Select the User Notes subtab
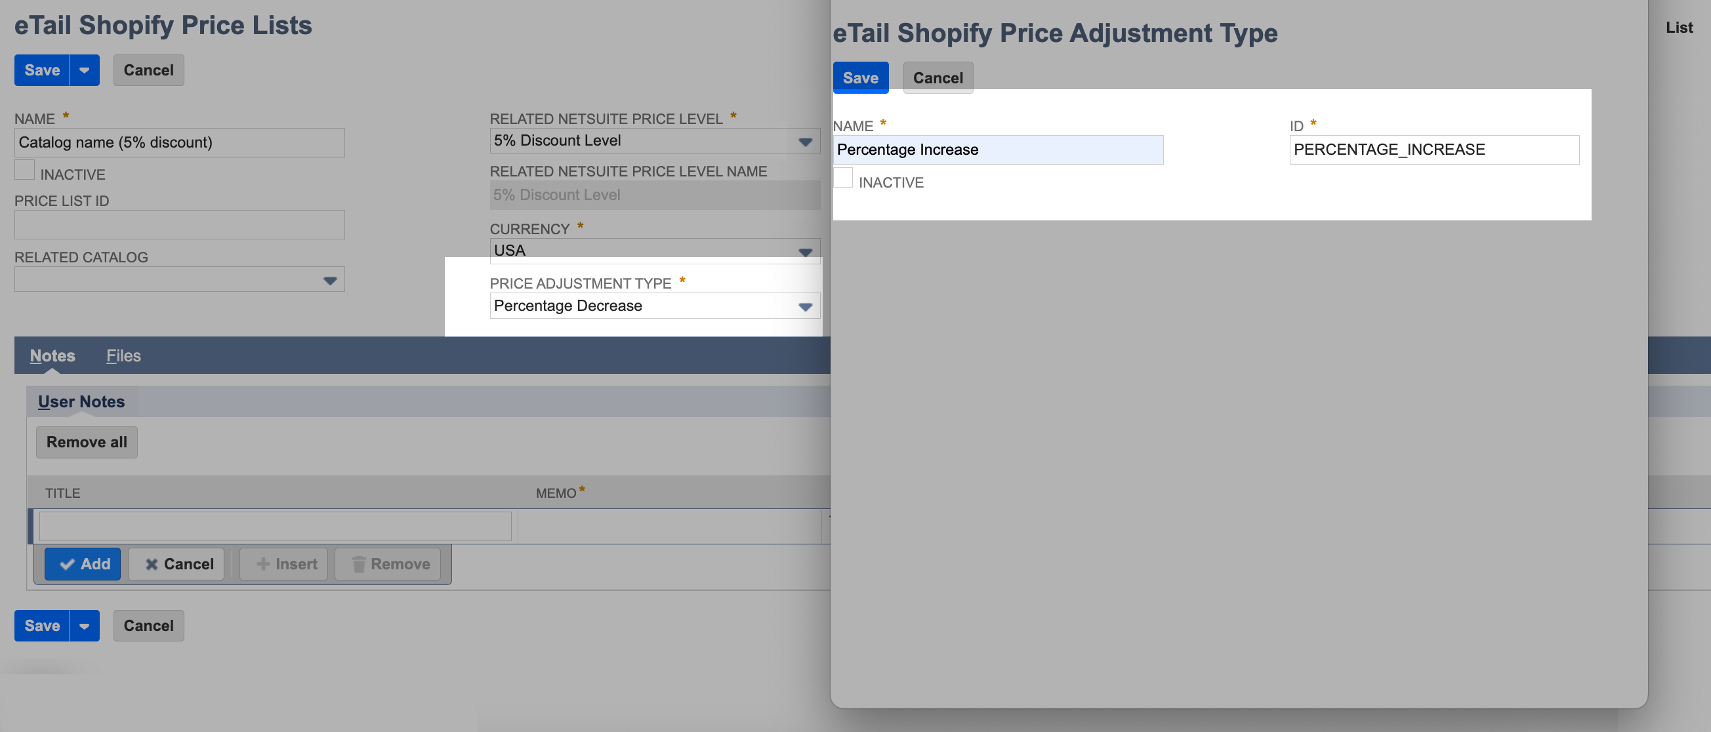Image resolution: width=1711 pixels, height=732 pixels. [81, 401]
